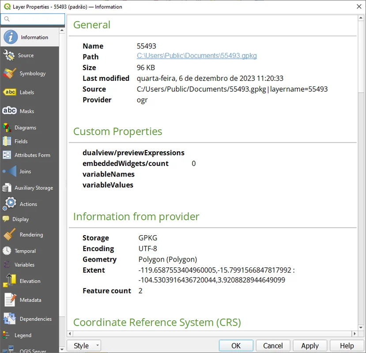
Task: Open the Metadata document icon
Action: coord(10,300)
